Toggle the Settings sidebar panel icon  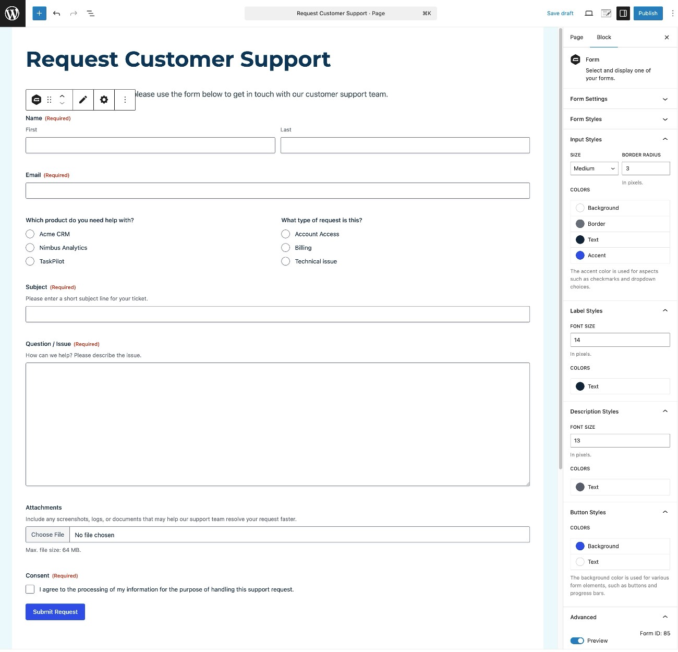tap(623, 13)
